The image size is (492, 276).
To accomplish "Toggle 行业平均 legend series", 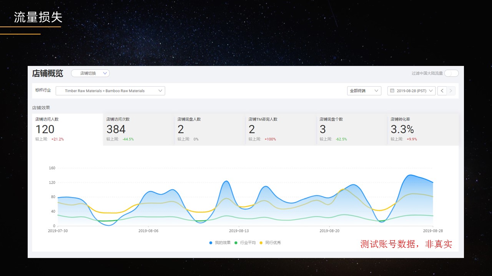I will (x=245, y=243).
